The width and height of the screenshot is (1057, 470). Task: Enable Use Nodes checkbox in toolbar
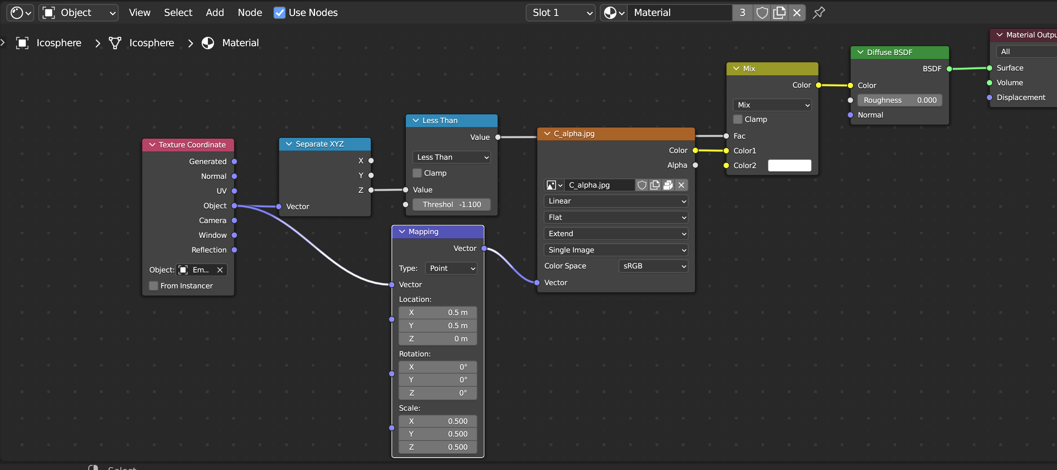point(279,12)
